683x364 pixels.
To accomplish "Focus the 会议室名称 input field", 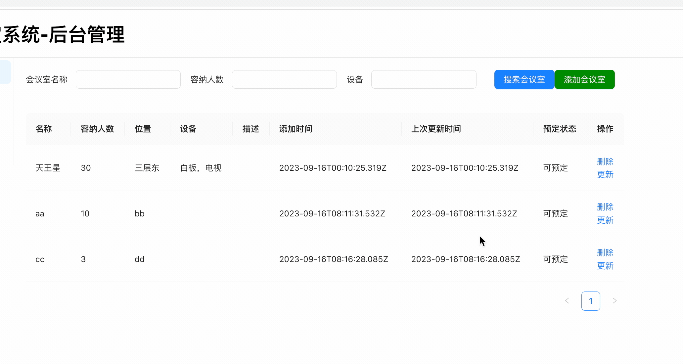I will (x=128, y=79).
